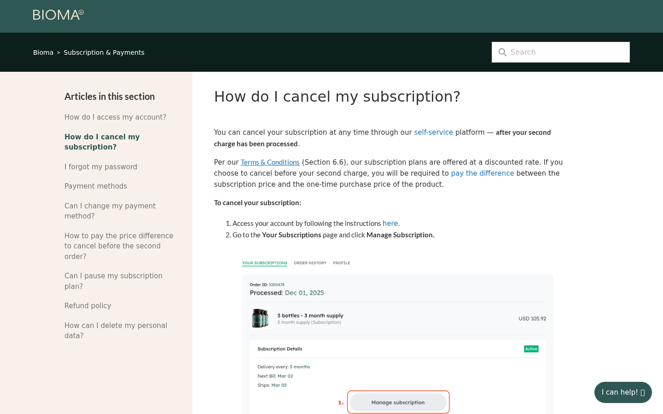Click the search magnifier icon
The width and height of the screenshot is (663, 414).
503,52
